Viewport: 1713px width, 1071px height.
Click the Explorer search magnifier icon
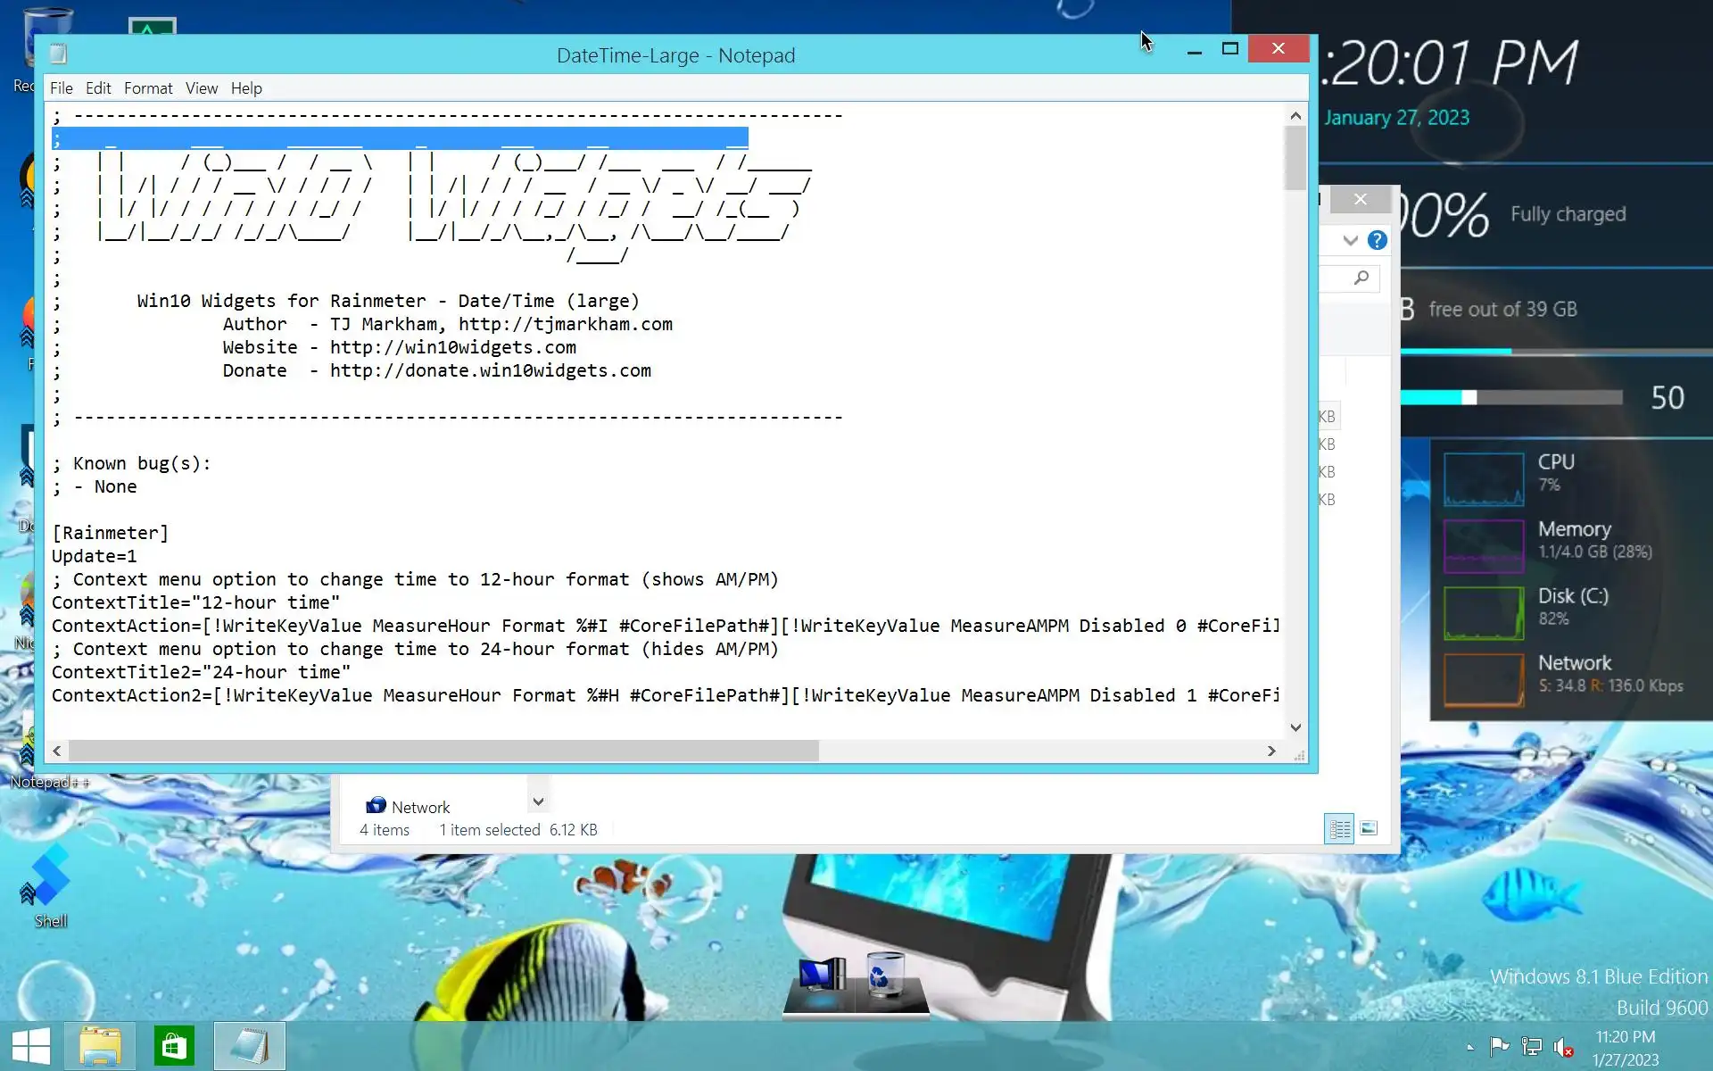[1361, 278]
